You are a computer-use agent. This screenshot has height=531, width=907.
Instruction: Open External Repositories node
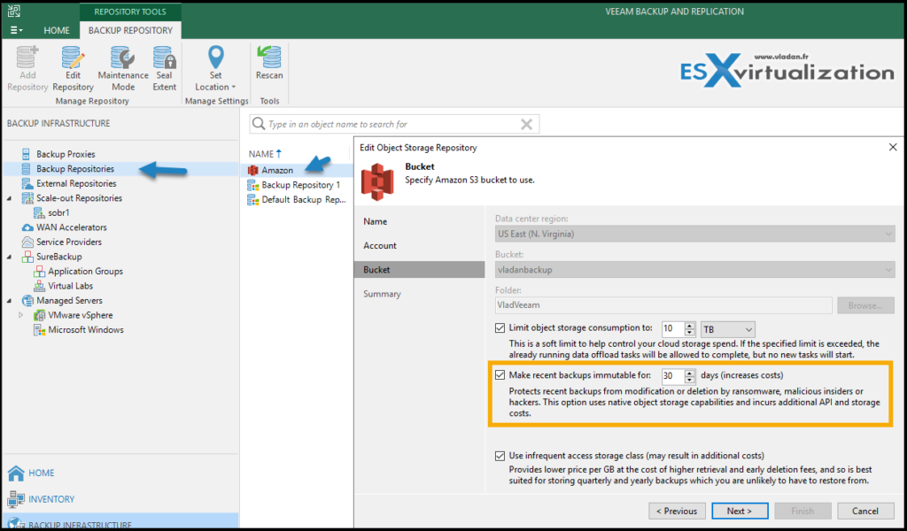[x=76, y=183]
